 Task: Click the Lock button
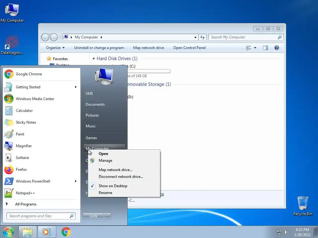tap(93, 216)
